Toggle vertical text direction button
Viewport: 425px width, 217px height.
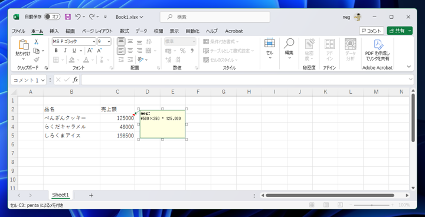149,42
